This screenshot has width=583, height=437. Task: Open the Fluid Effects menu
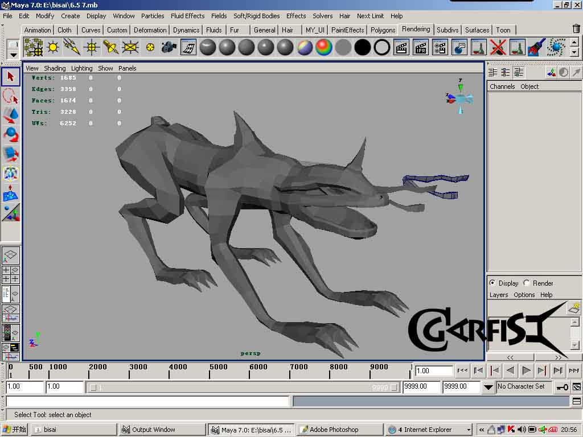coord(187,16)
